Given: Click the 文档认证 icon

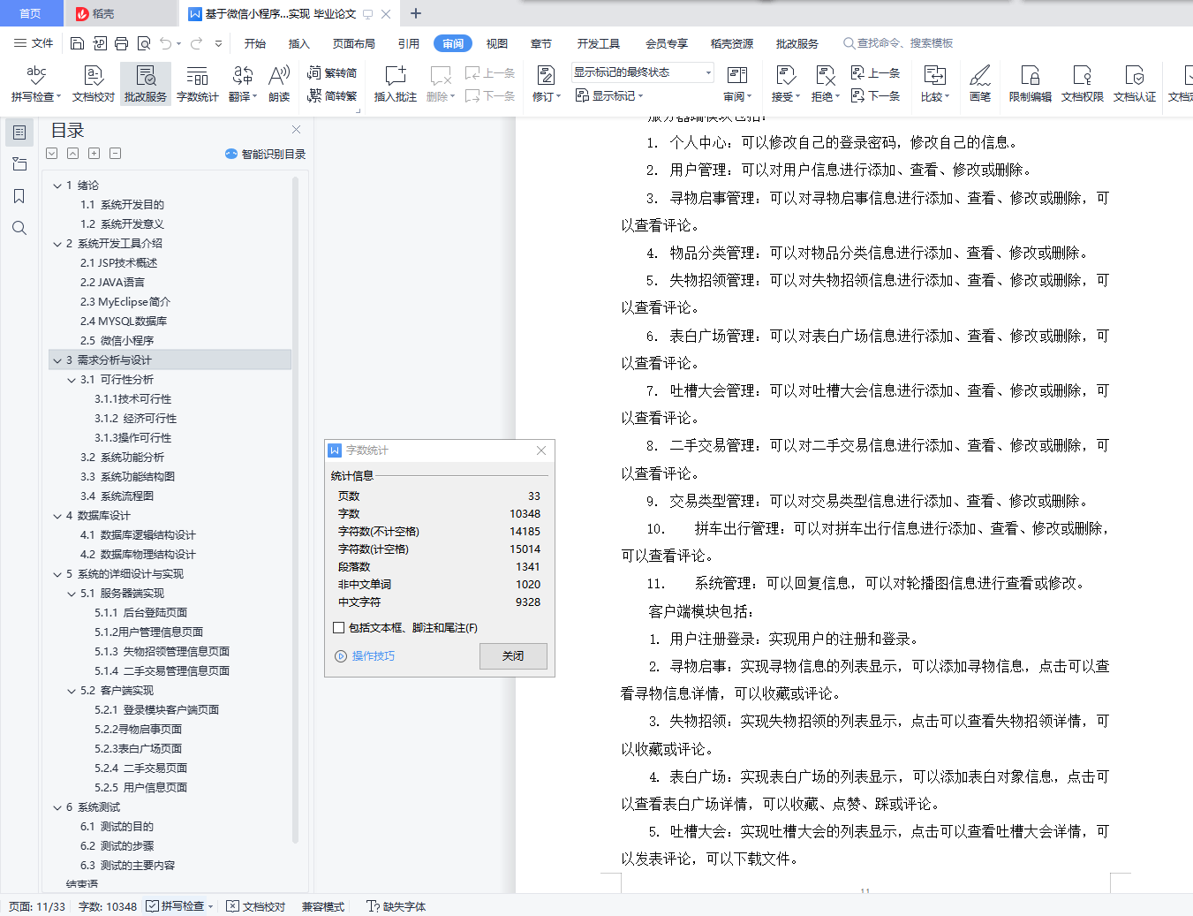Looking at the screenshot, I should [1135, 75].
